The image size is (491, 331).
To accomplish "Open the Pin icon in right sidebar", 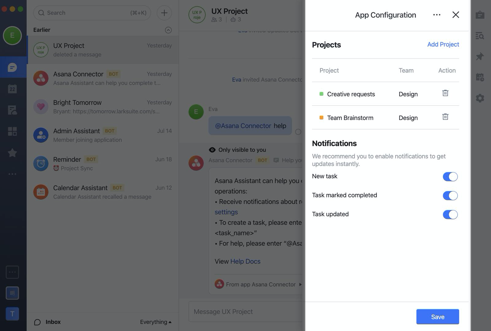I will 480,56.
